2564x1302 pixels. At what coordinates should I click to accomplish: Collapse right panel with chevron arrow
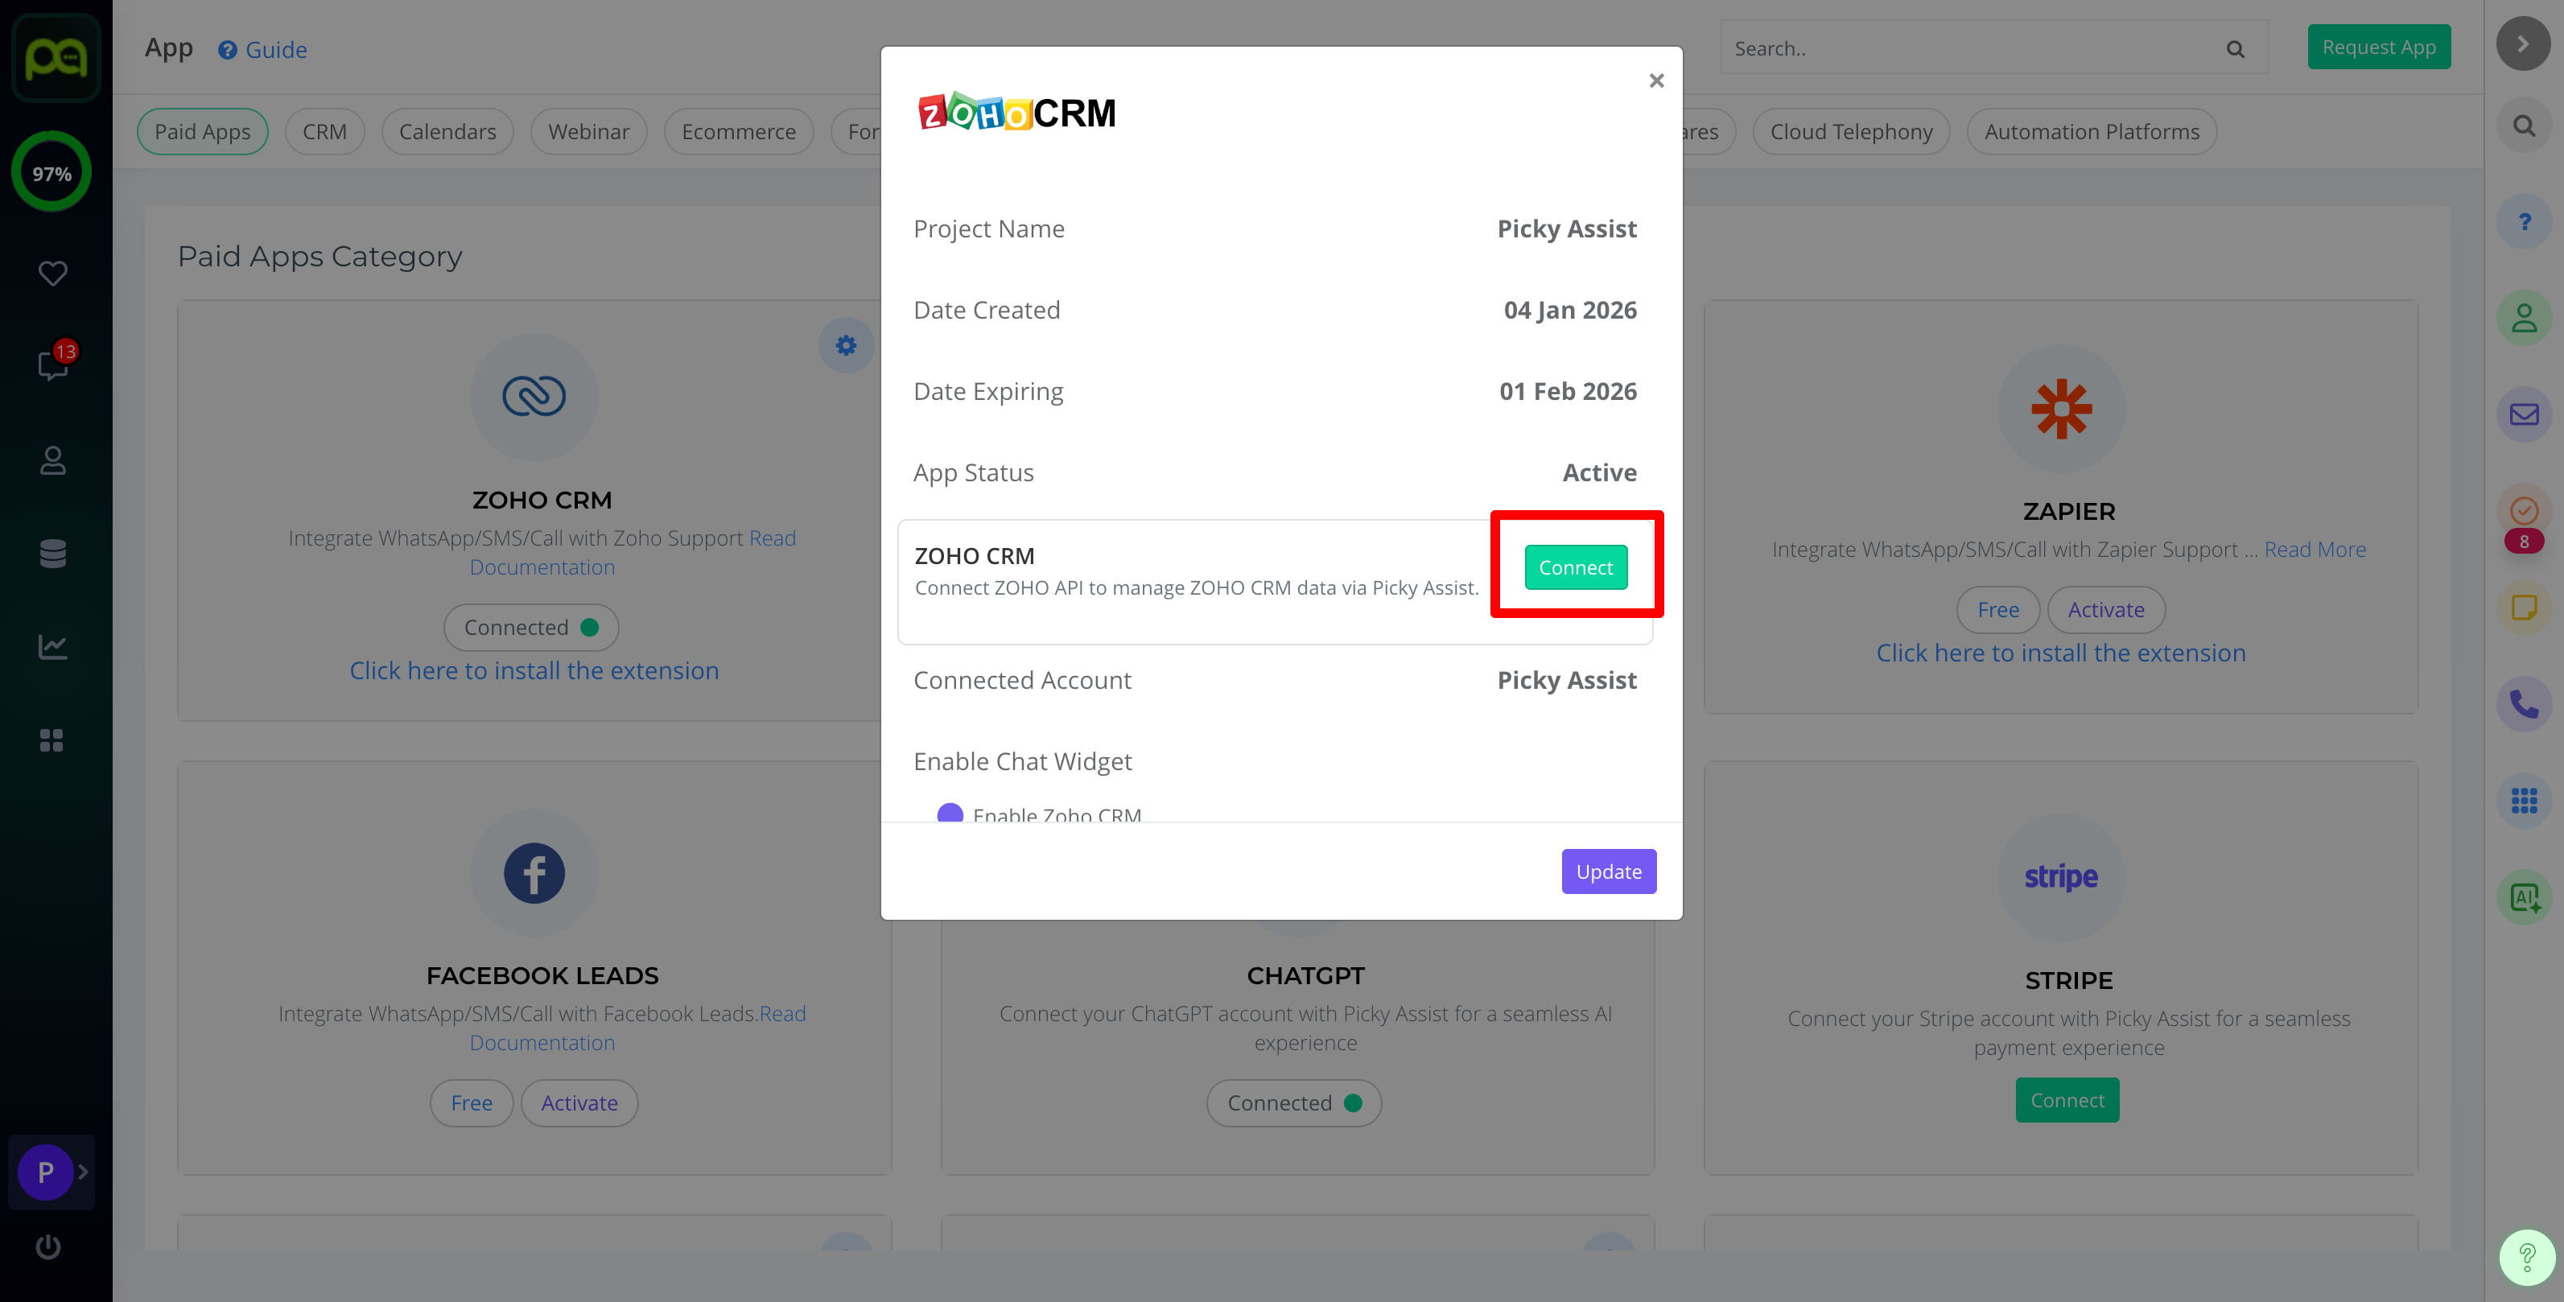[2523, 43]
